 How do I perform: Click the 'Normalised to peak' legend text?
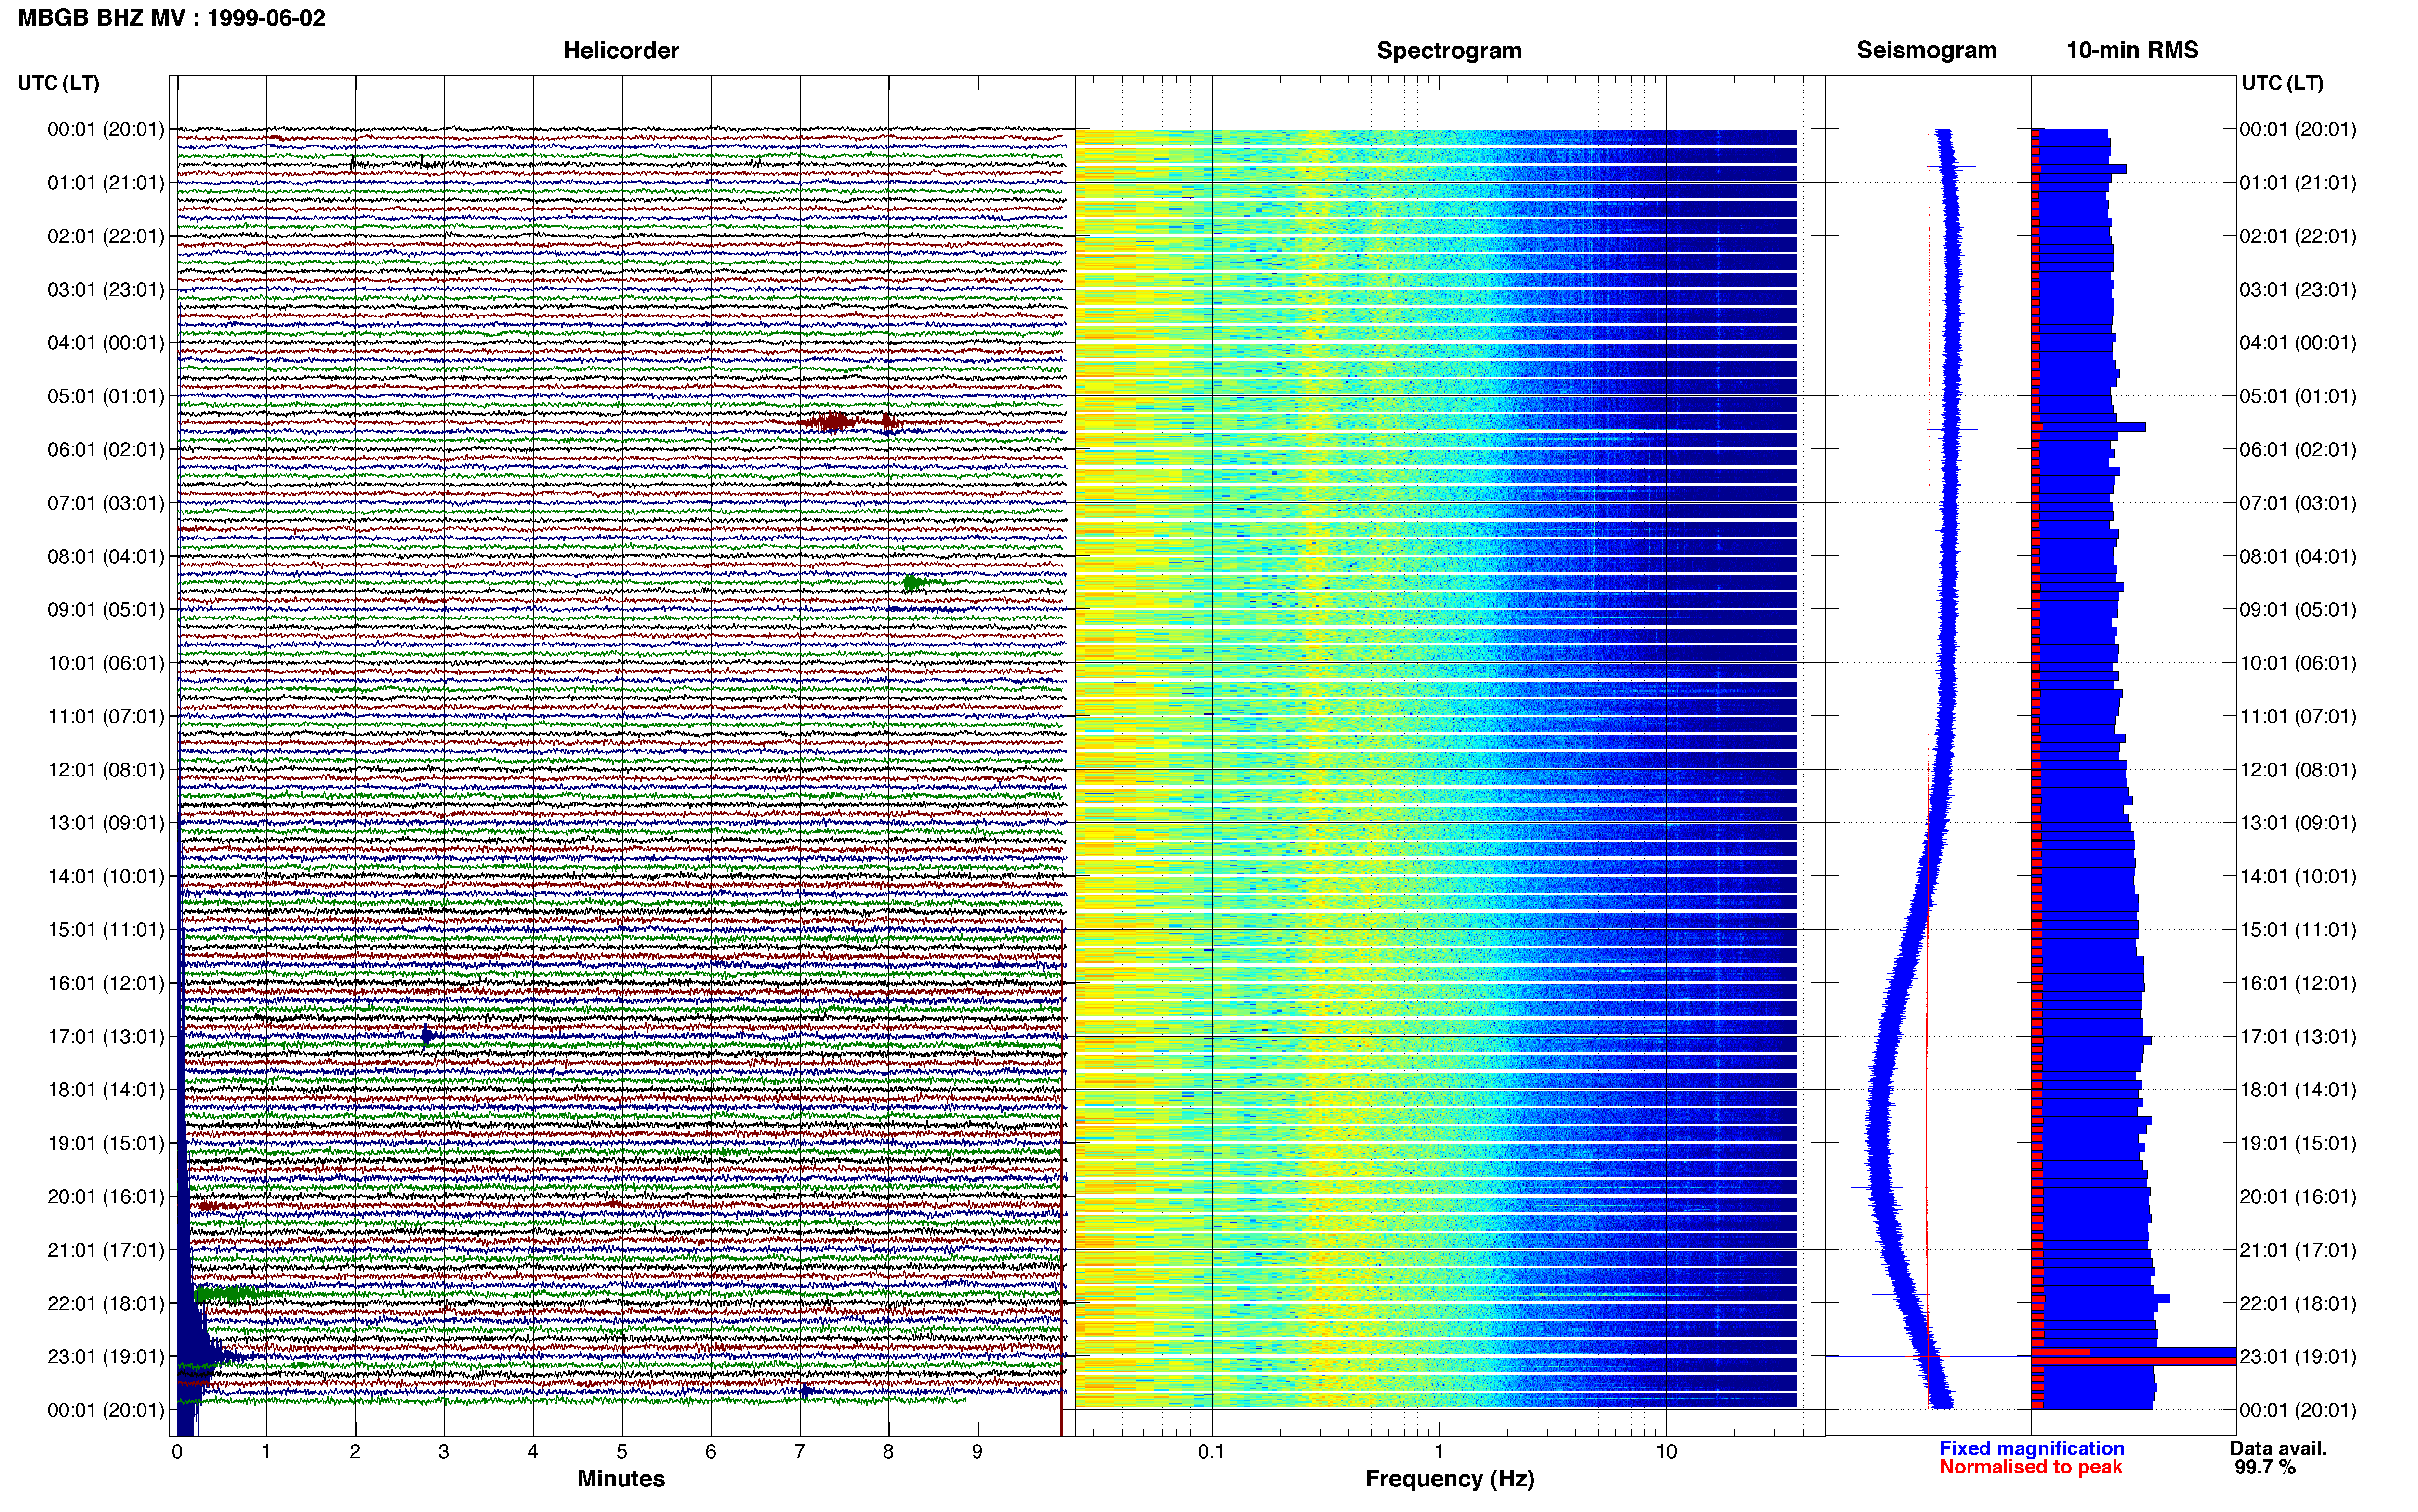coord(2030,1467)
